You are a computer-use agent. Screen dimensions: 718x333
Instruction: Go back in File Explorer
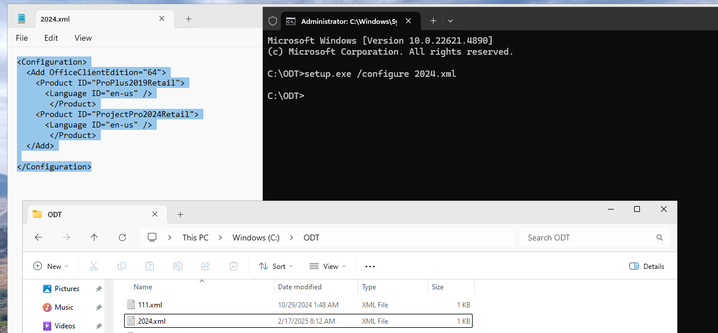tap(38, 238)
